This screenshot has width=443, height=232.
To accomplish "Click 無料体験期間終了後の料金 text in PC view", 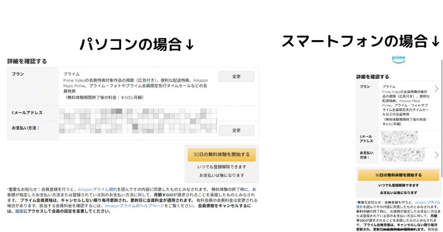I will click(x=105, y=97).
